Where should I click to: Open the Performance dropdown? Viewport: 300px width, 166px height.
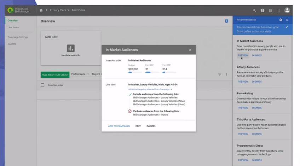click(x=80, y=74)
